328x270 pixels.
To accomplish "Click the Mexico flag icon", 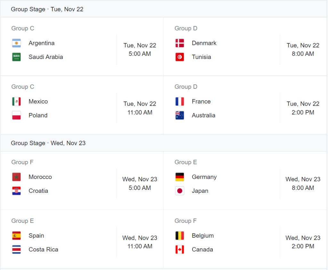I will click(16, 102).
